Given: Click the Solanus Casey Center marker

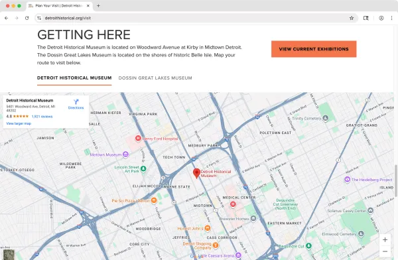Looking at the screenshot, I should tap(370, 210).
